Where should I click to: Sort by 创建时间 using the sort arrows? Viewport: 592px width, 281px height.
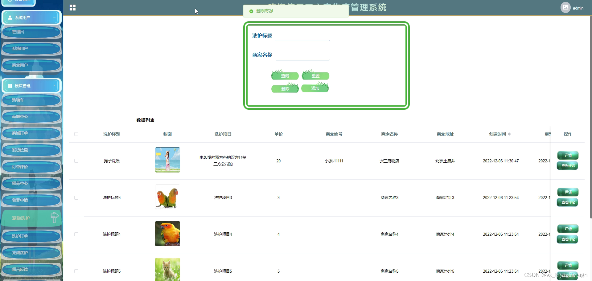(509, 134)
